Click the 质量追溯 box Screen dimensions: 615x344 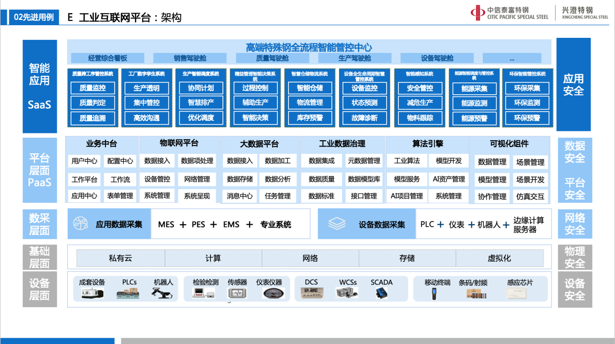pyautogui.click(x=92, y=118)
